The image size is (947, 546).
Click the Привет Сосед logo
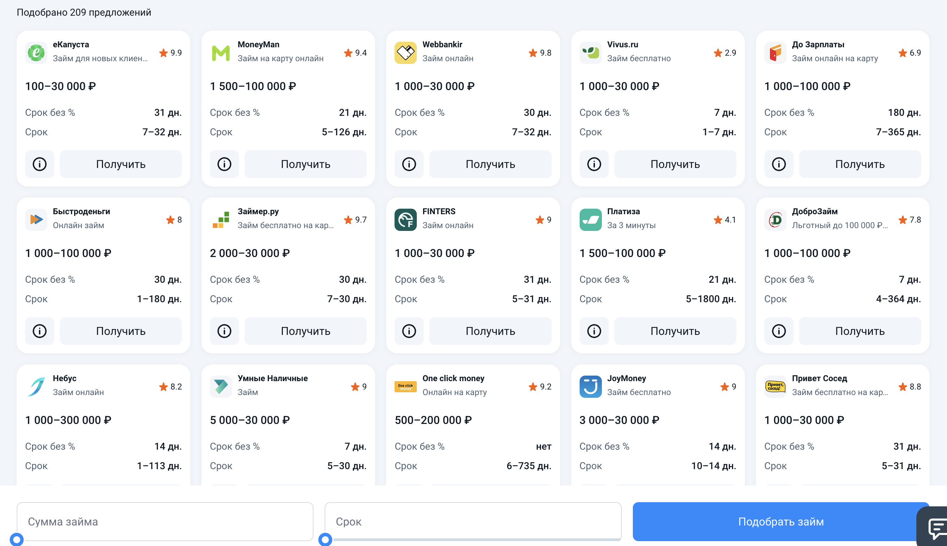pyautogui.click(x=775, y=386)
